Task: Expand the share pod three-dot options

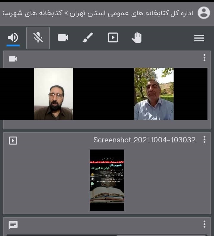Action: [x=204, y=140]
